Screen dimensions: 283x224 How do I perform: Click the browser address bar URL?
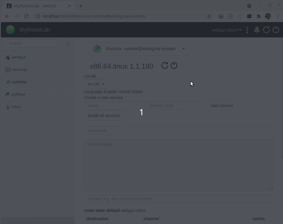pyautogui.click(x=94, y=17)
